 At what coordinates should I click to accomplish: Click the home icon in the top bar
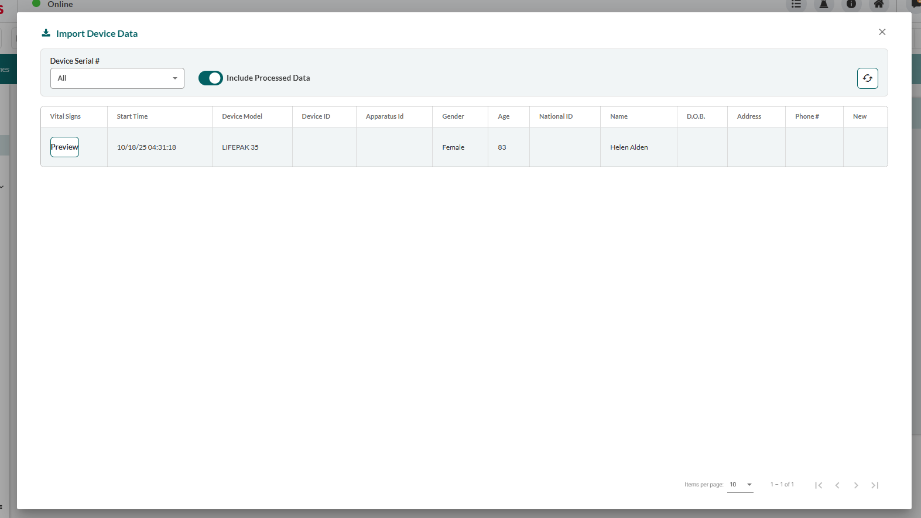pos(878,5)
